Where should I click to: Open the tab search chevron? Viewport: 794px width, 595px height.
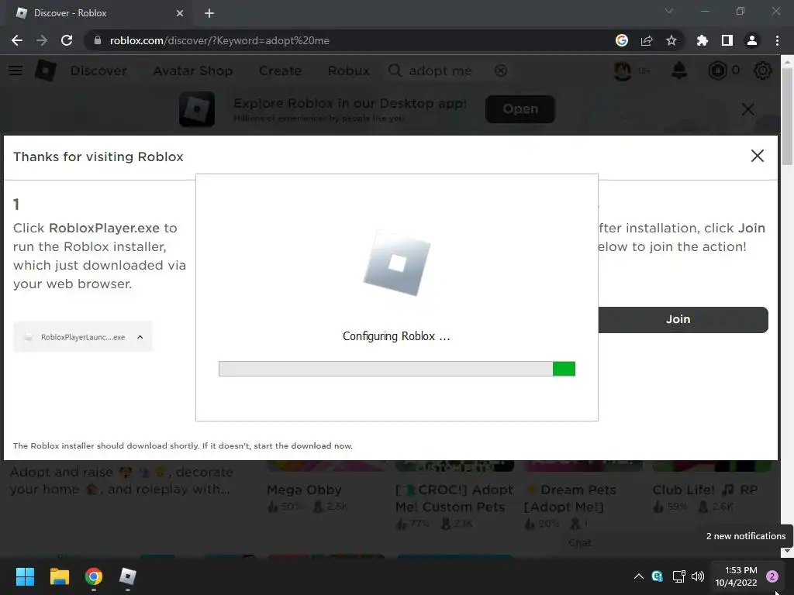tap(669, 11)
